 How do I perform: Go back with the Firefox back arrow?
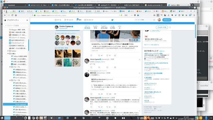click(5, 15)
